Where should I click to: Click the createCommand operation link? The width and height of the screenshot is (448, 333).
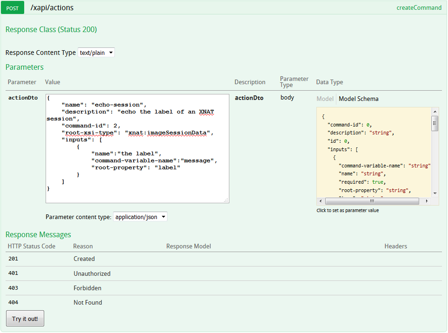pos(419,8)
